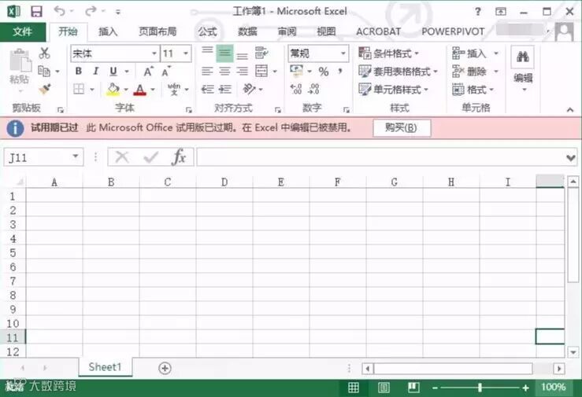Screen dimensions: 582x397
Task: Align text right
Action: (242, 71)
